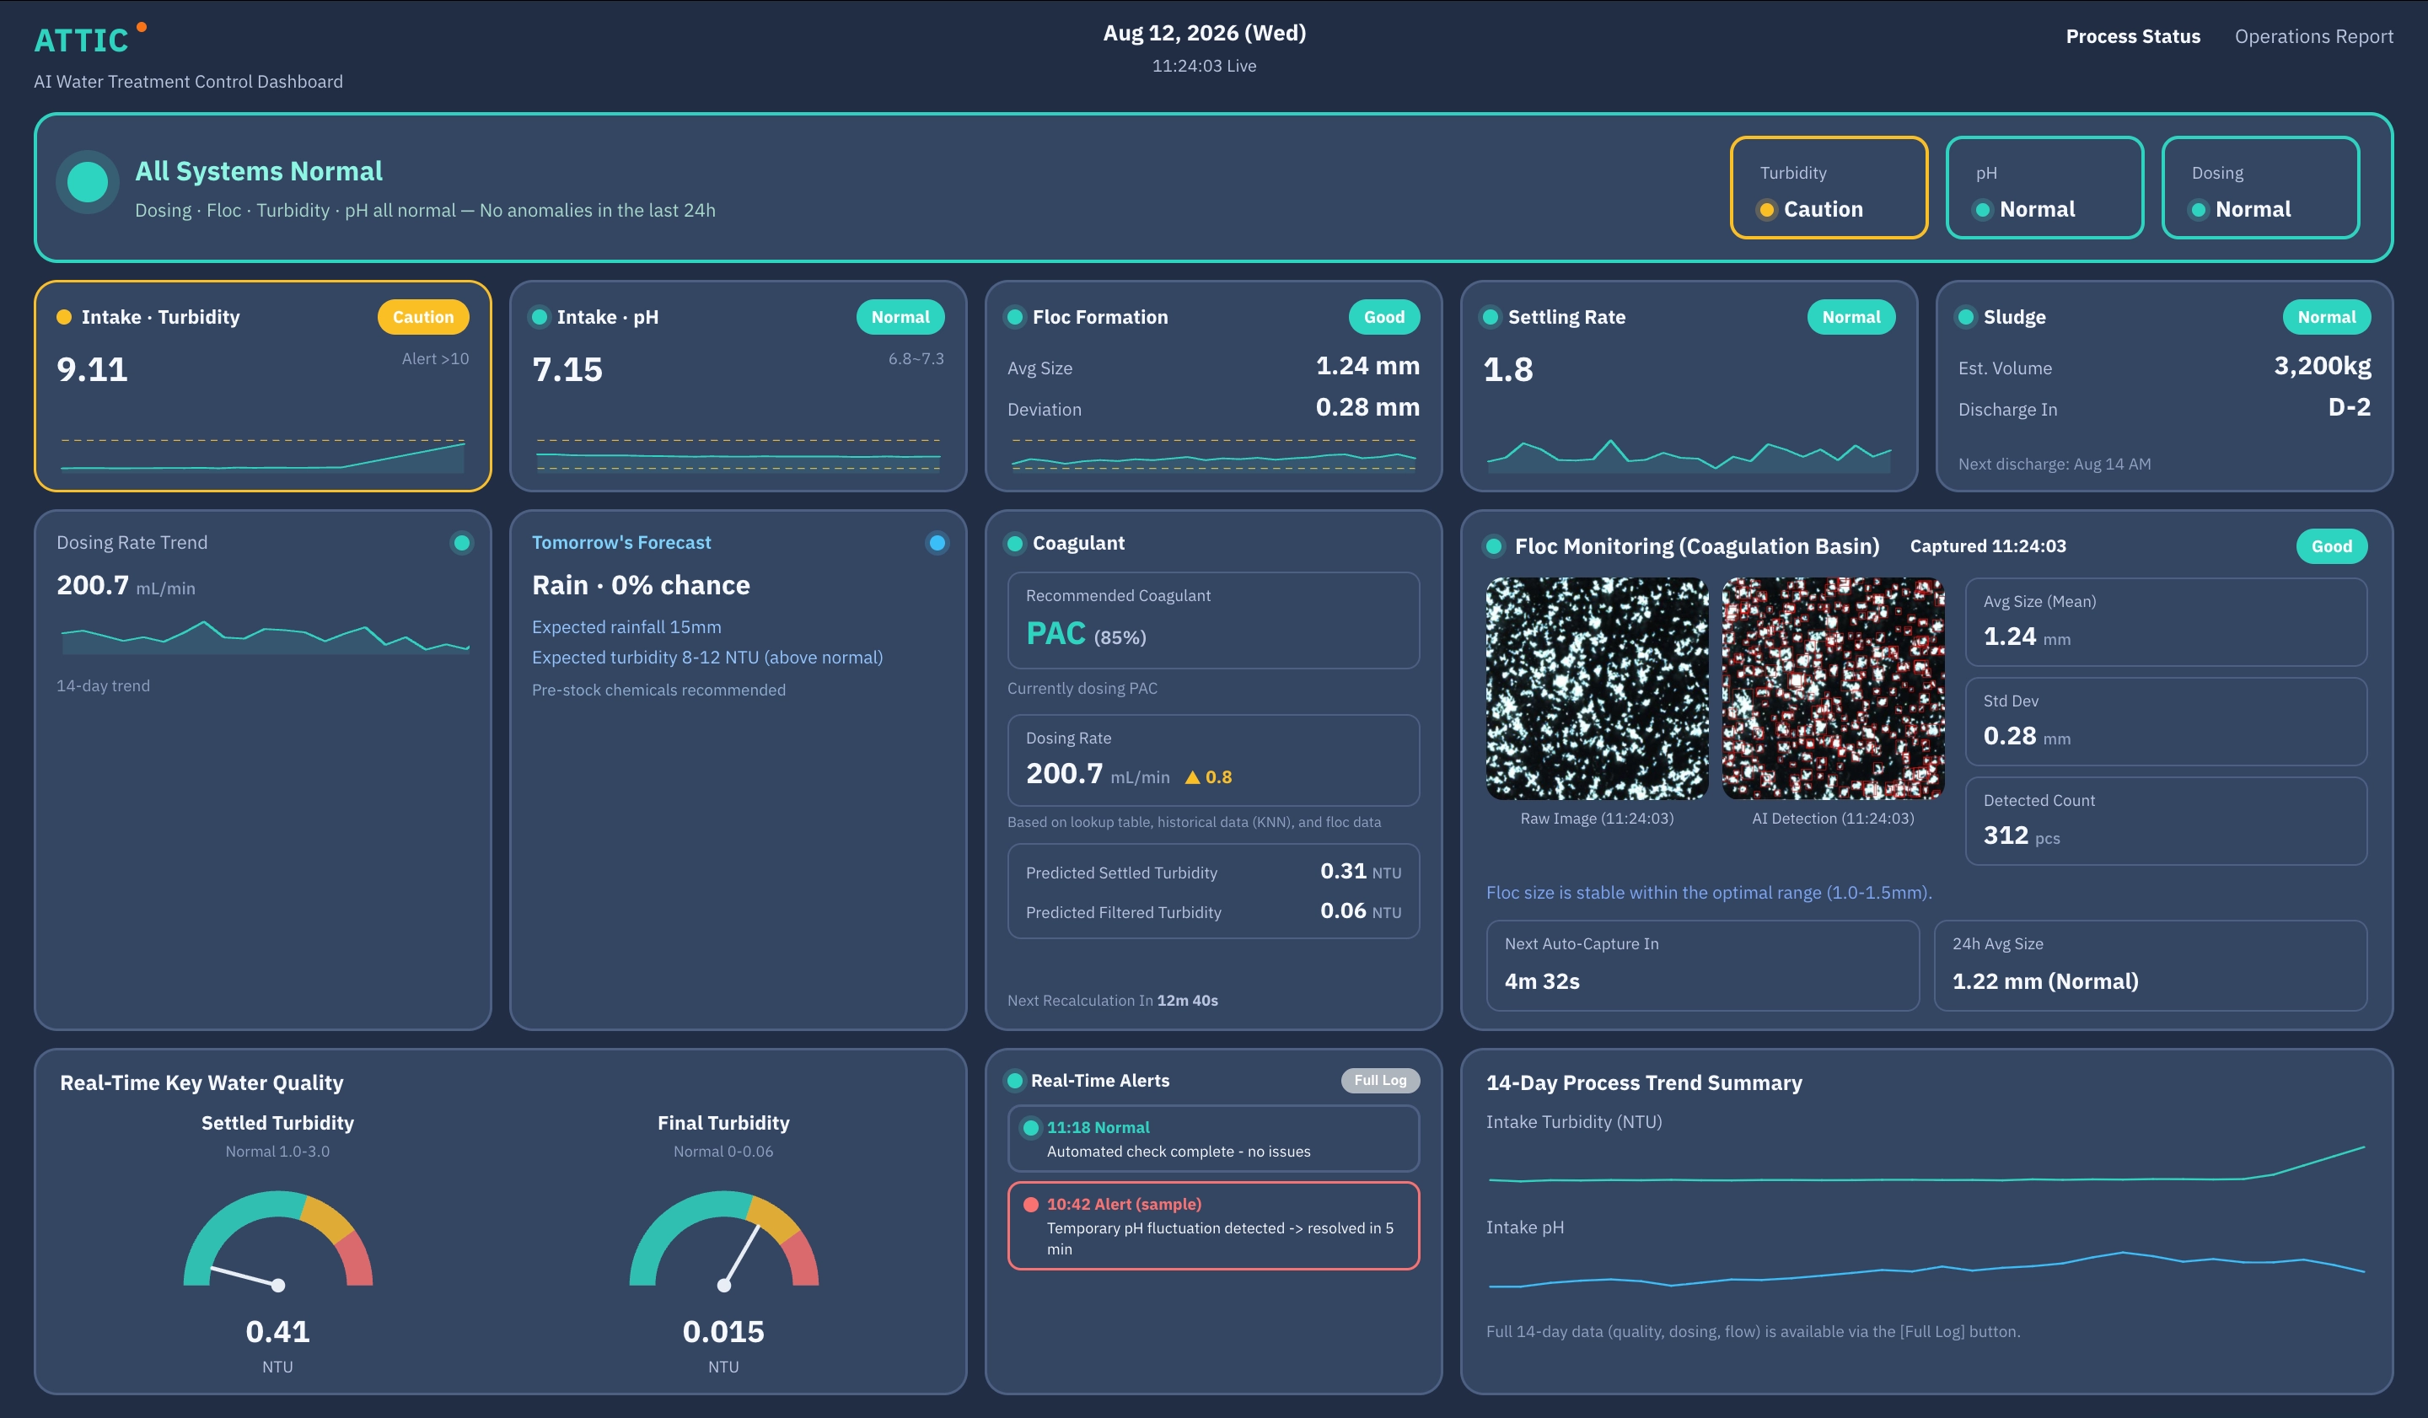The width and height of the screenshot is (2428, 1418).
Task: Open the Process Status tab
Action: 2132,36
